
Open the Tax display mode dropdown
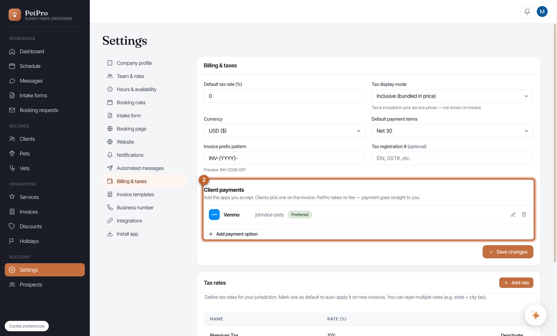click(452, 96)
